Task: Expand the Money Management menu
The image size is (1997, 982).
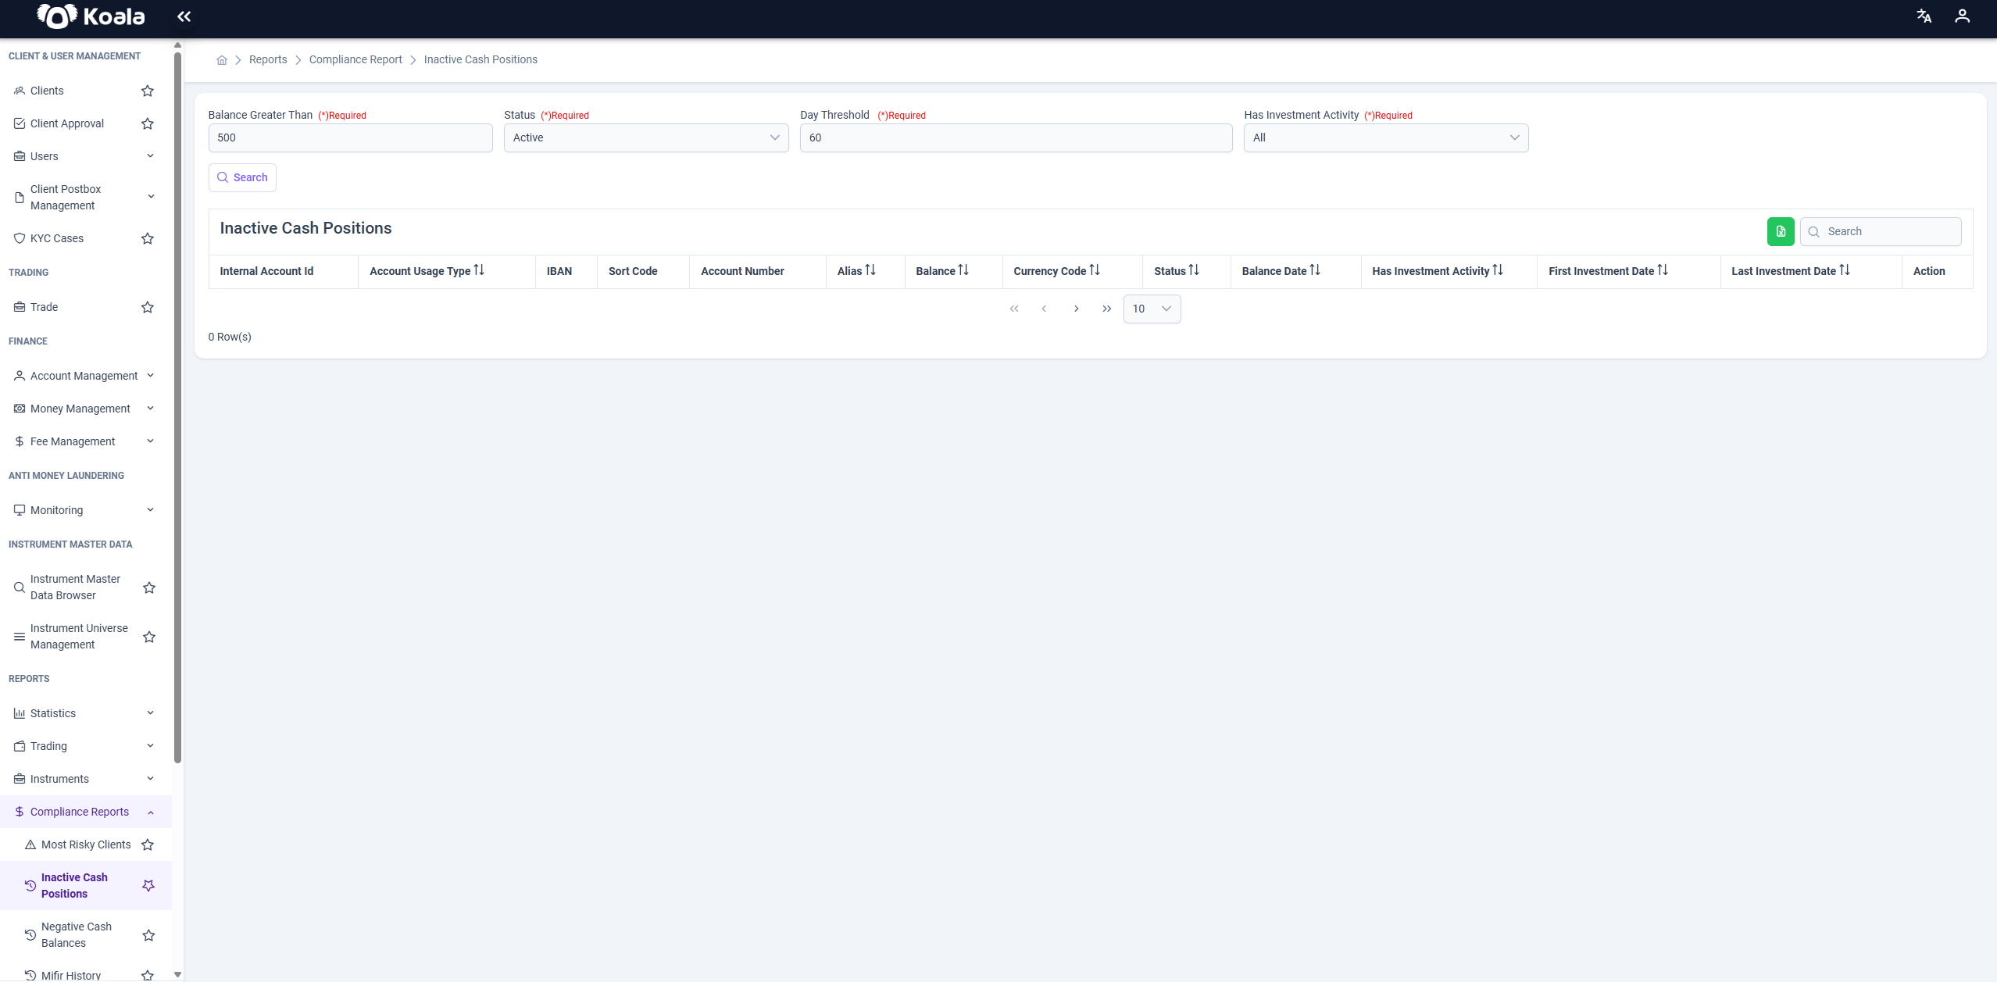Action: tap(84, 409)
